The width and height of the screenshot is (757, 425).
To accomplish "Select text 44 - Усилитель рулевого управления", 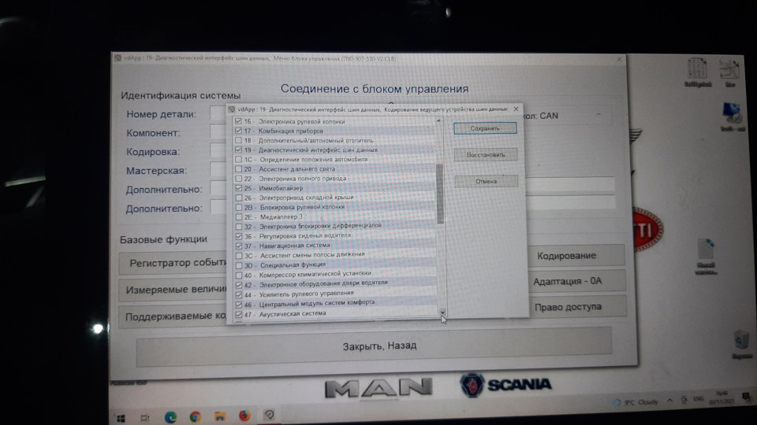I will tap(299, 294).
